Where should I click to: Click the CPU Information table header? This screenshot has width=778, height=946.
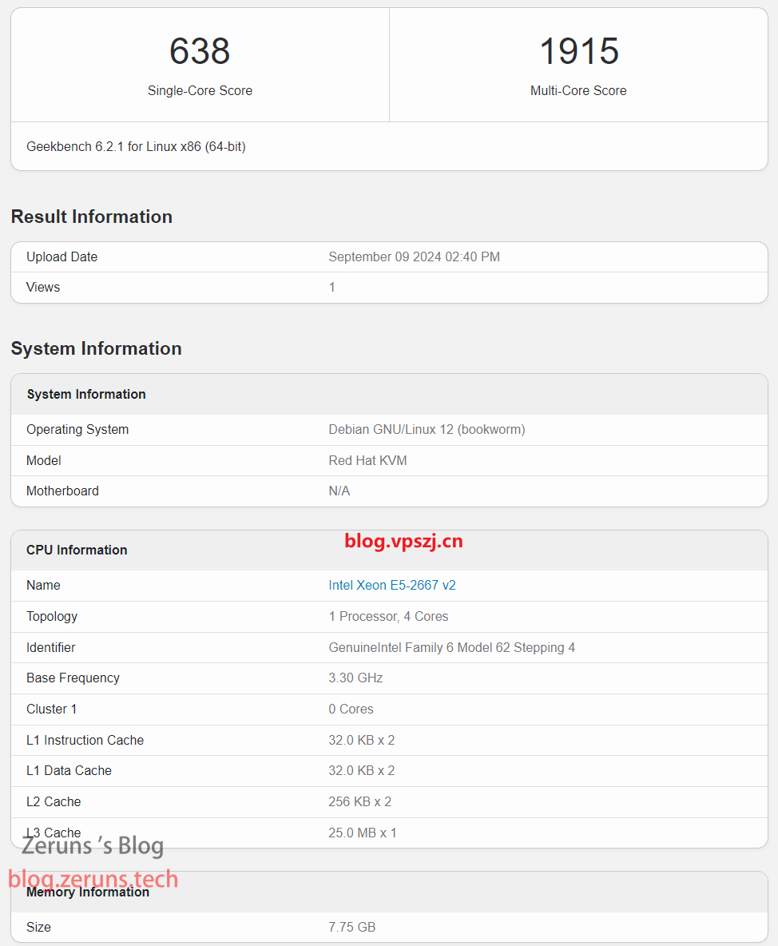[x=77, y=550]
